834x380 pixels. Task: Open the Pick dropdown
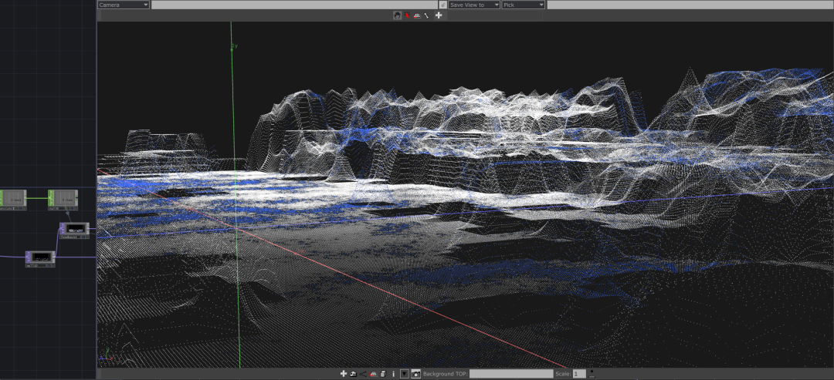(524, 5)
